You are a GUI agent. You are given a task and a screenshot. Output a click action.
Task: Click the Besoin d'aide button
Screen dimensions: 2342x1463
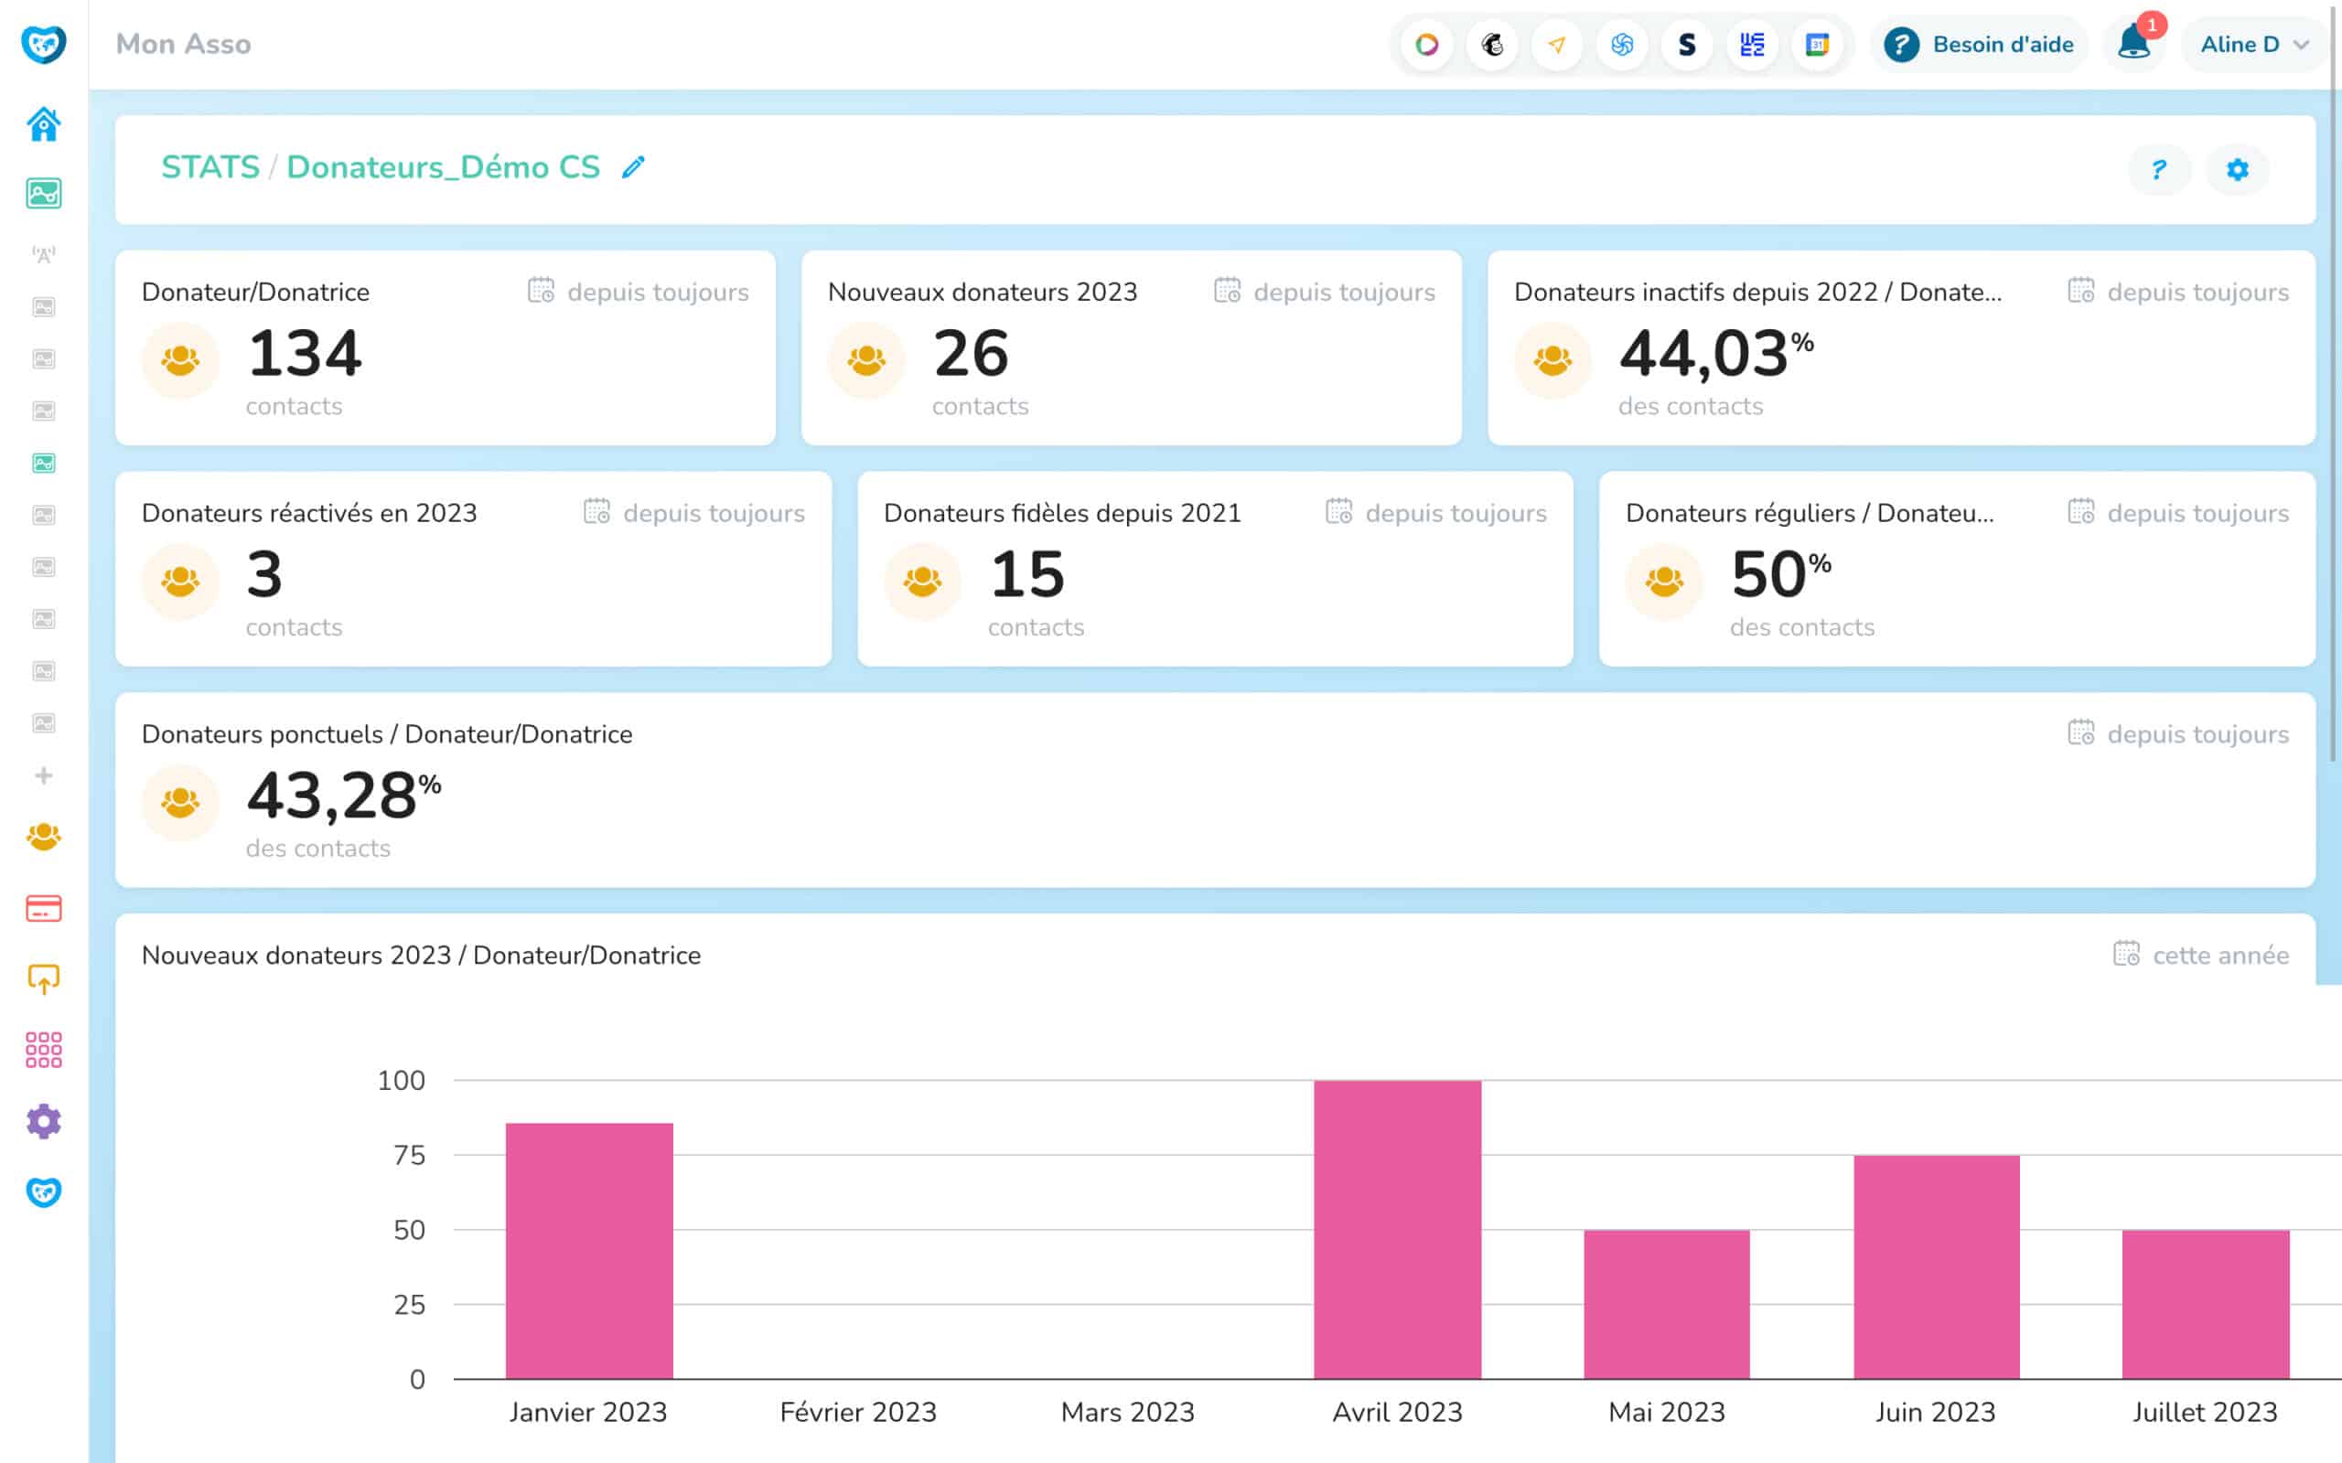(x=1979, y=45)
